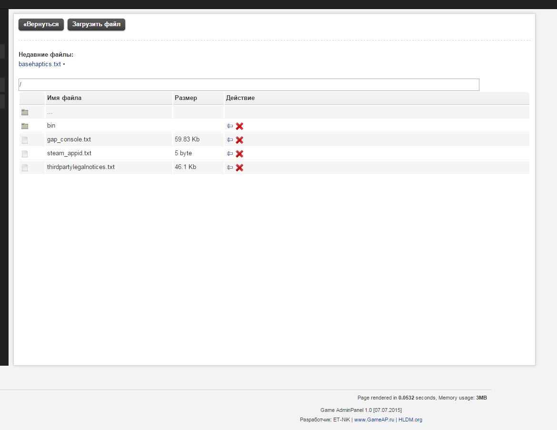Open the HLDM.org footer link
Image resolution: width=557 pixels, height=430 pixels.
[410, 420]
